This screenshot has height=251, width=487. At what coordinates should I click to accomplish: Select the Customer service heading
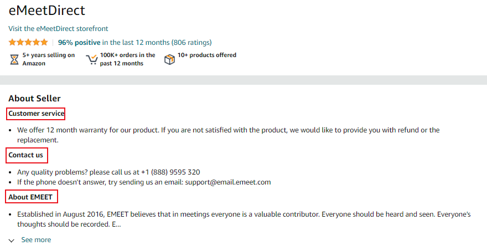coord(36,114)
